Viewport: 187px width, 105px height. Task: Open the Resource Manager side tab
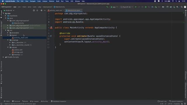coord(1,29)
